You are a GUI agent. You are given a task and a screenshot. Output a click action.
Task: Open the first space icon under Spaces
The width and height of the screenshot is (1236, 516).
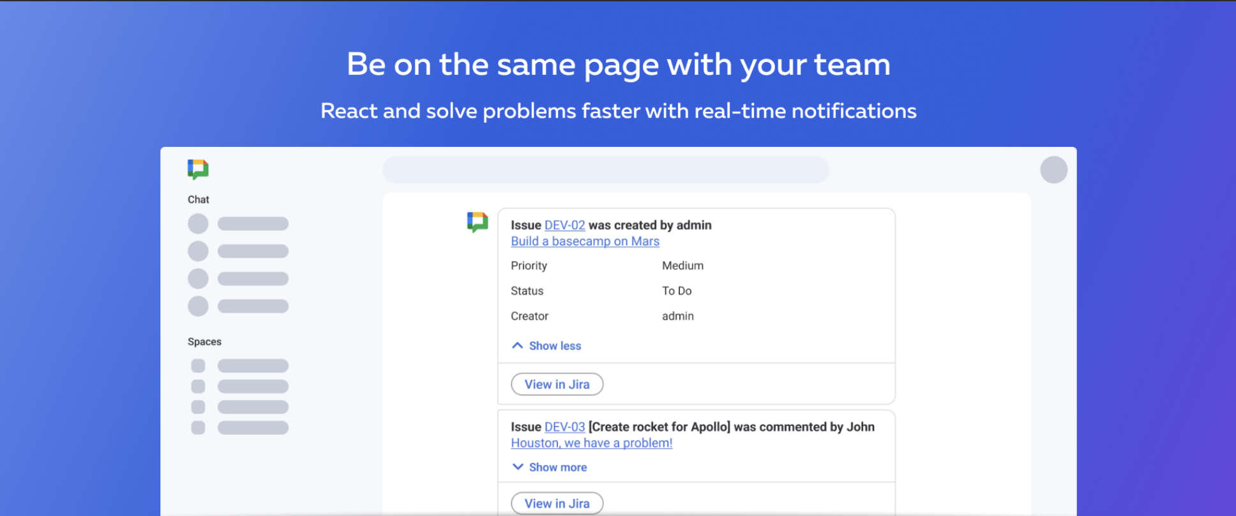click(x=198, y=366)
